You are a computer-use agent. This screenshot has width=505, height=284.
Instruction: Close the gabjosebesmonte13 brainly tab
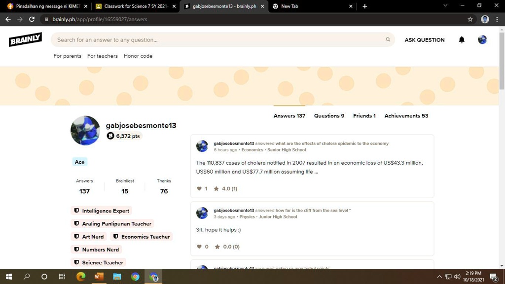click(262, 6)
